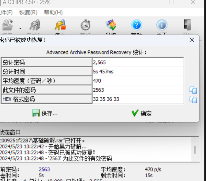
Task: Click the 保存... save button
Action: click(45, 113)
